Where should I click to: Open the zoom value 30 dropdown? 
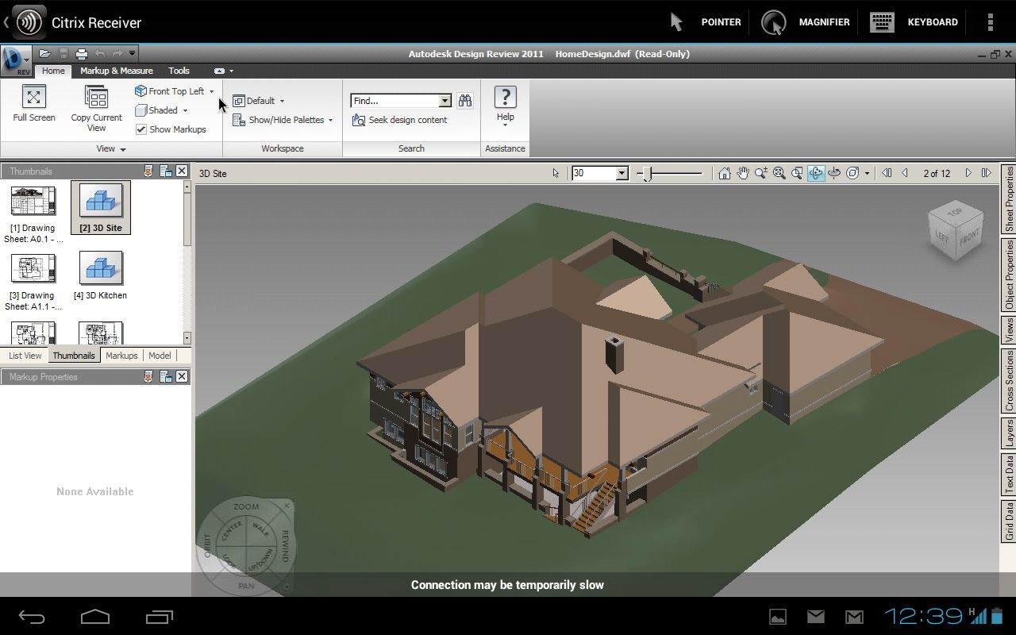coord(622,173)
